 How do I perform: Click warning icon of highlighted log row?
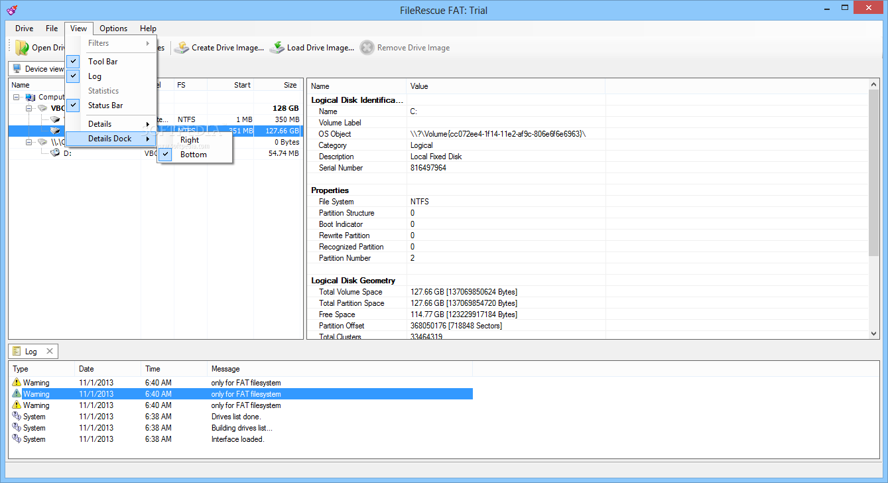[x=17, y=394]
